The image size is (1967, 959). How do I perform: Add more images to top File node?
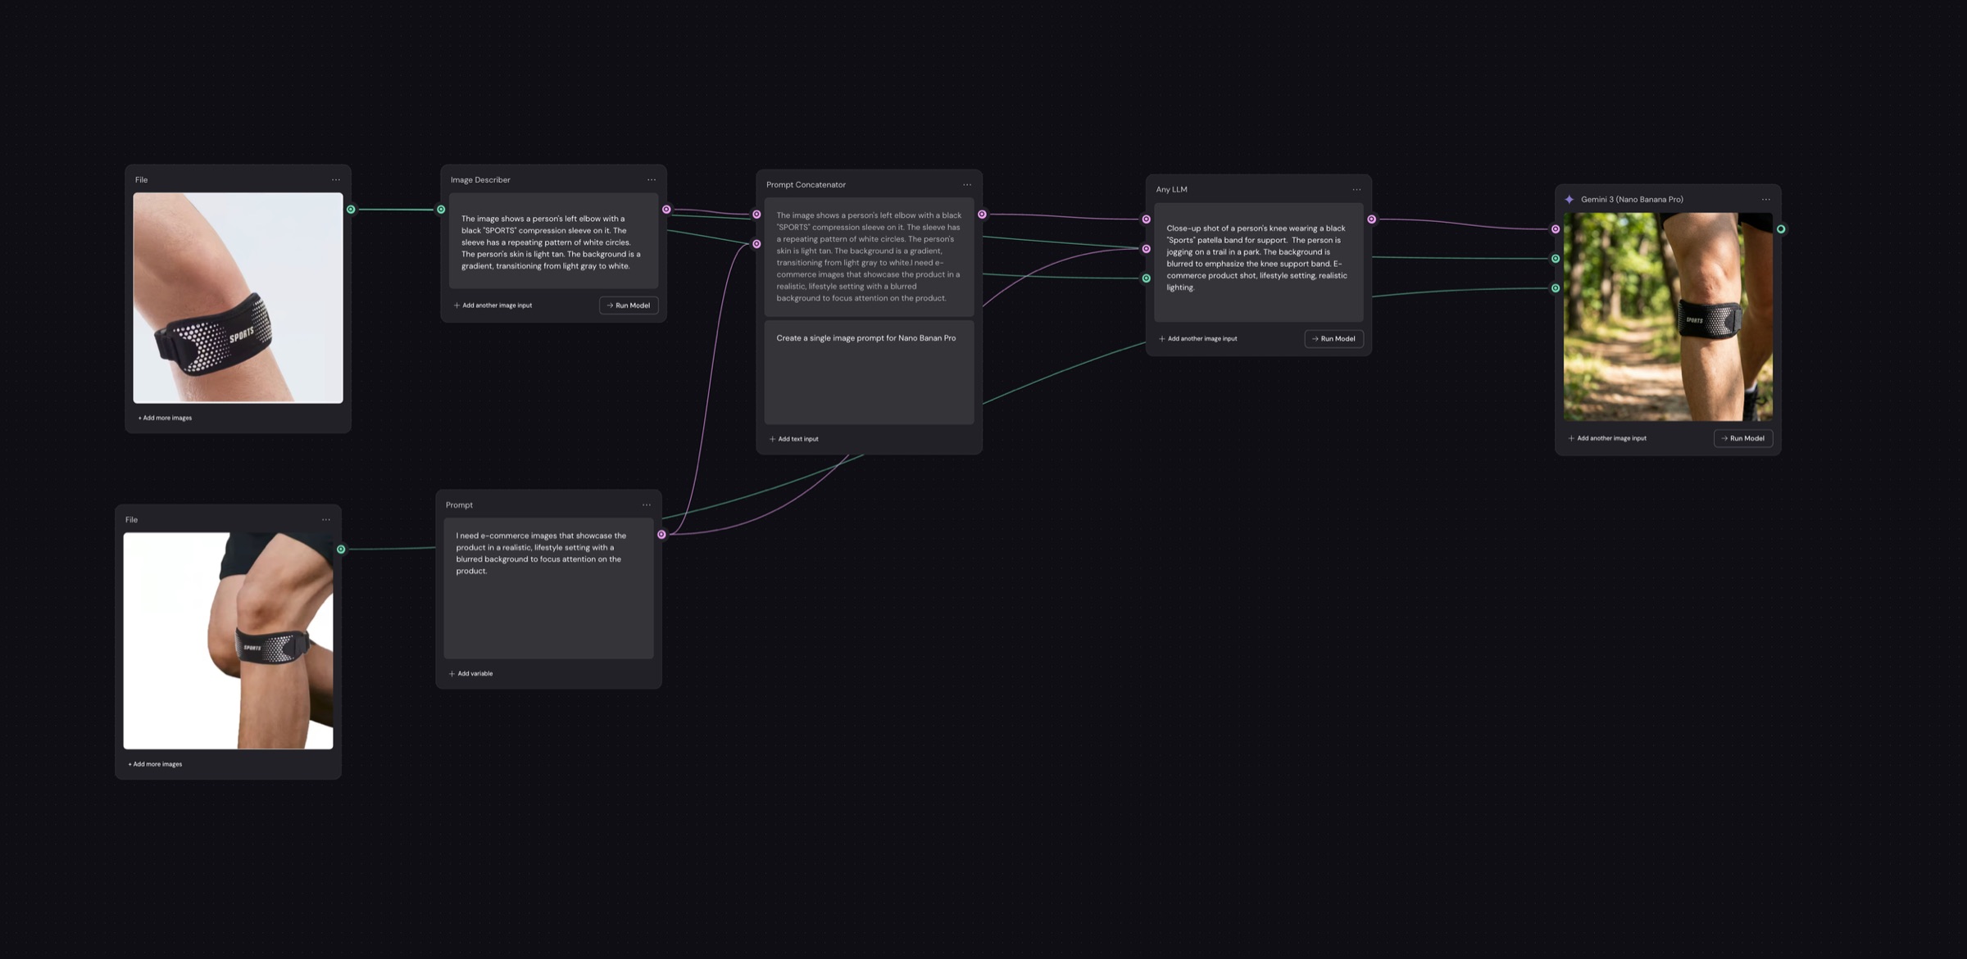click(x=165, y=418)
